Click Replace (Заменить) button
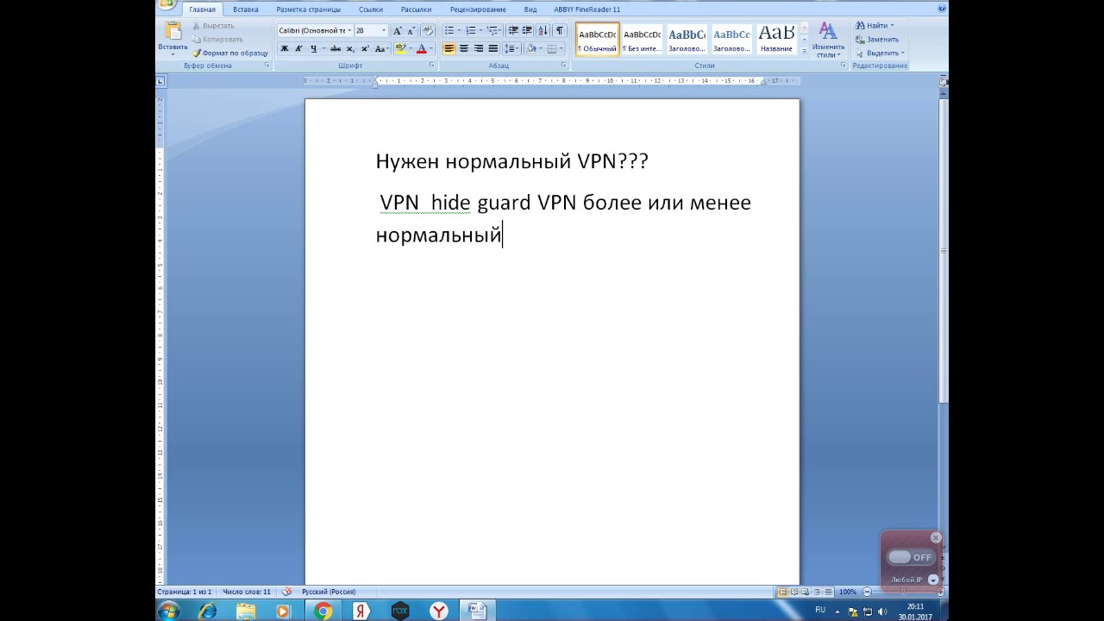Image resolution: width=1104 pixels, height=621 pixels. 877,40
